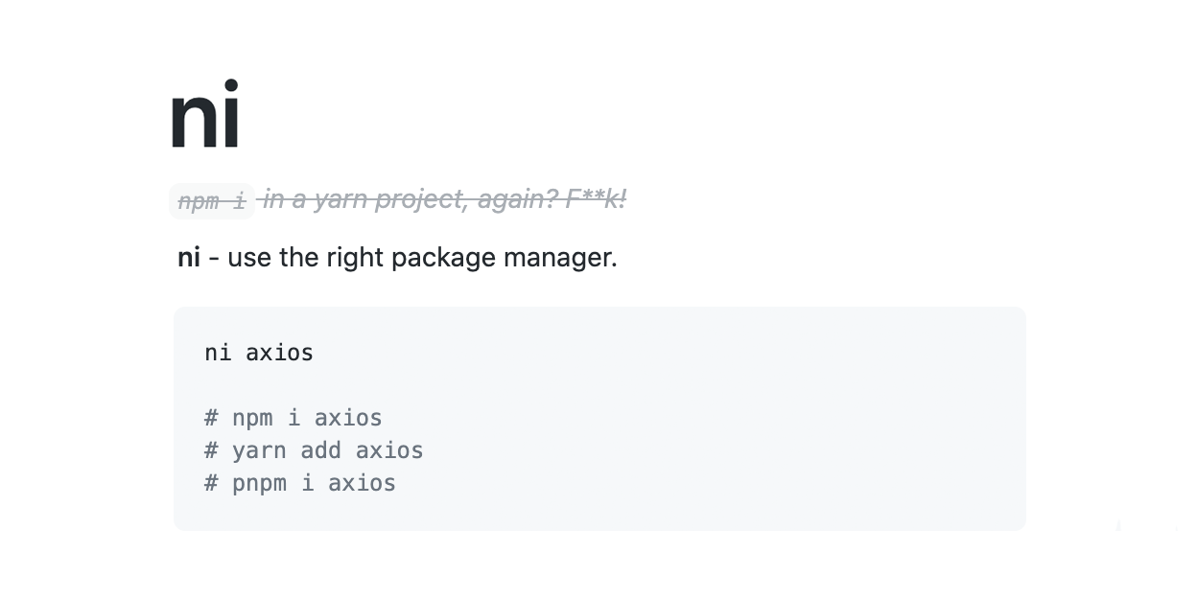Image resolution: width=1197 pixels, height=598 pixels.
Task: Click the word "use" in the tagline
Action: click(249, 258)
